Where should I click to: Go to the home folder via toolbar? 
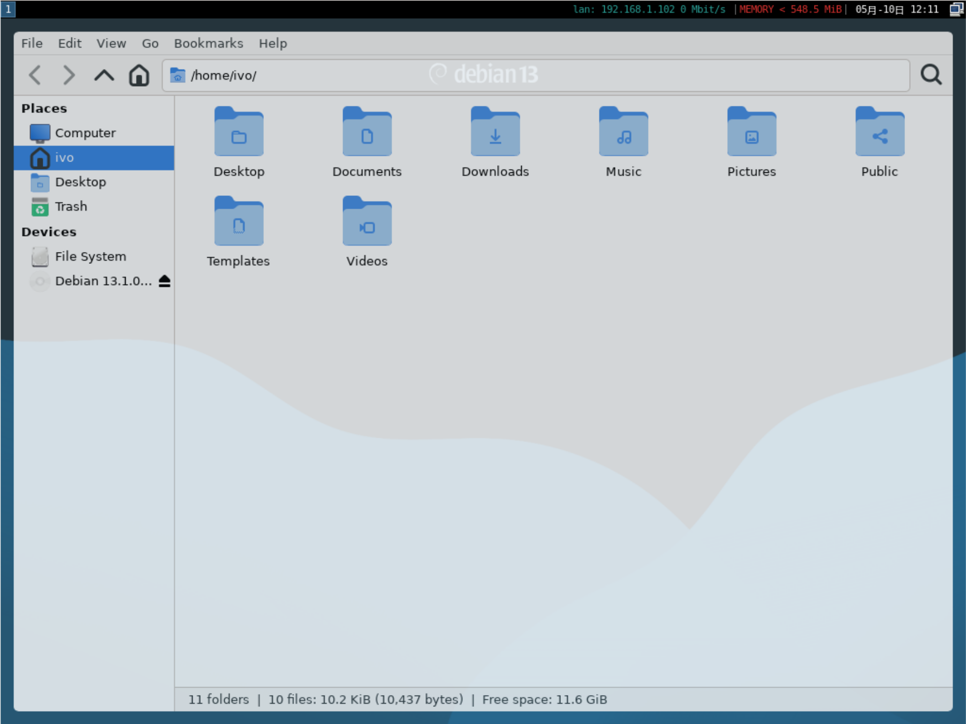139,75
